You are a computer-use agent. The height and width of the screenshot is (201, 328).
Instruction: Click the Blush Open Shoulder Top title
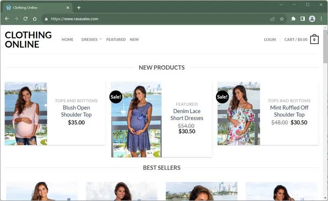click(77, 111)
